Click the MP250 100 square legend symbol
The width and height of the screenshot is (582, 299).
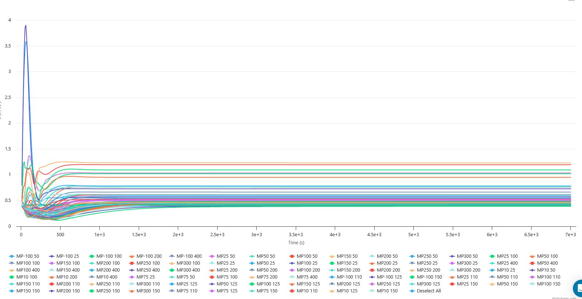click(x=132, y=263)
